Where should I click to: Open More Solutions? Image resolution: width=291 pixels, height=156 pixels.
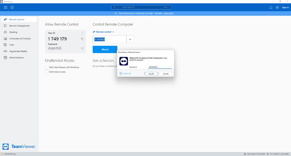click(19, 57)
